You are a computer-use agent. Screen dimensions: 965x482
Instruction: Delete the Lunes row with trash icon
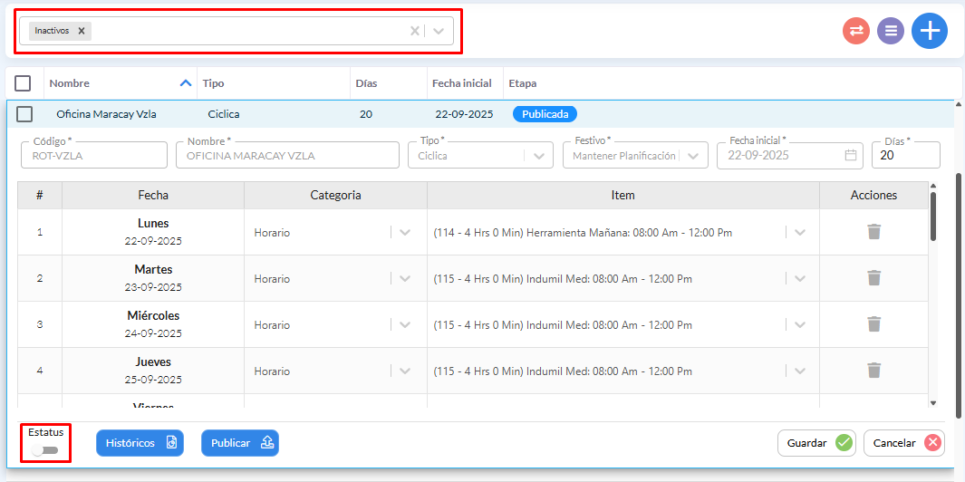873,232
